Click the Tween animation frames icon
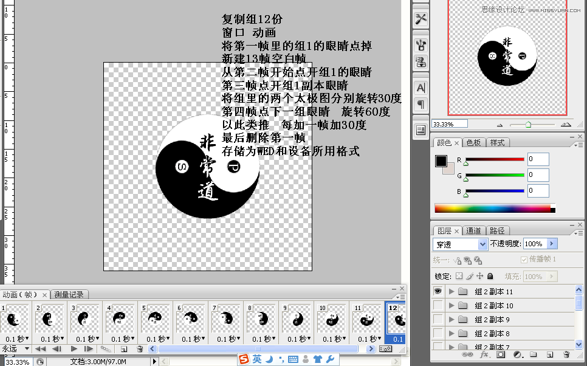 click(x=106, y=349)
